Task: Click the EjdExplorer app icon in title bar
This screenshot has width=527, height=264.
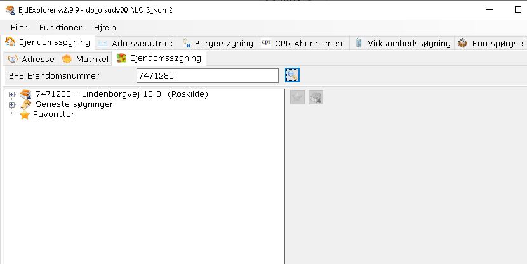Action: (x=10, y=10)
